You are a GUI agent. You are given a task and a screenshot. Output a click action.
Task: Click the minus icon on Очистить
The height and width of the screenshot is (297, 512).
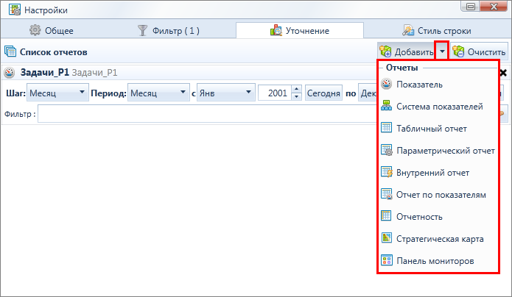pyautogui.click(x=458, y=51)
